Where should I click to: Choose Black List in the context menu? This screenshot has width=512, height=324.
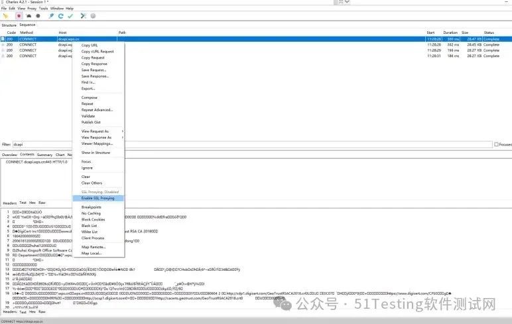coord(89,226)
